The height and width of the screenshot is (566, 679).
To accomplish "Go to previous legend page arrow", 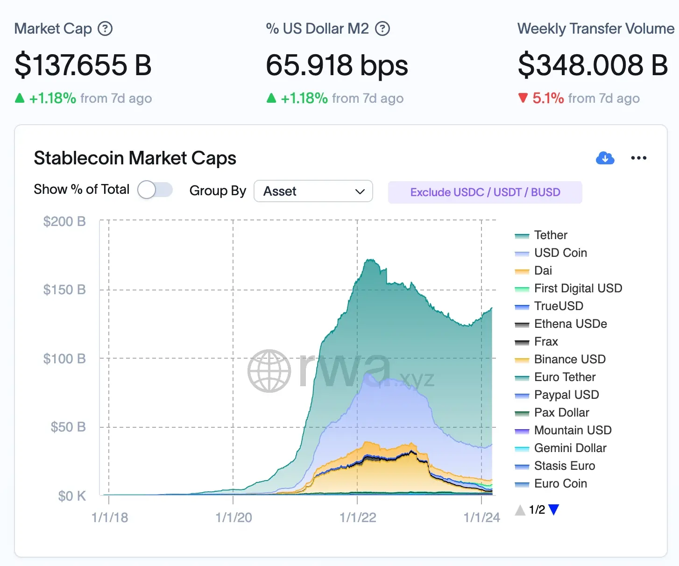I will click(x=520, y=509).
